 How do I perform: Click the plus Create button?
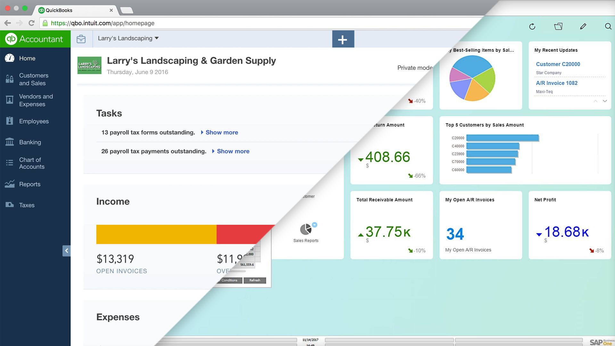click(x=343, y=39)
